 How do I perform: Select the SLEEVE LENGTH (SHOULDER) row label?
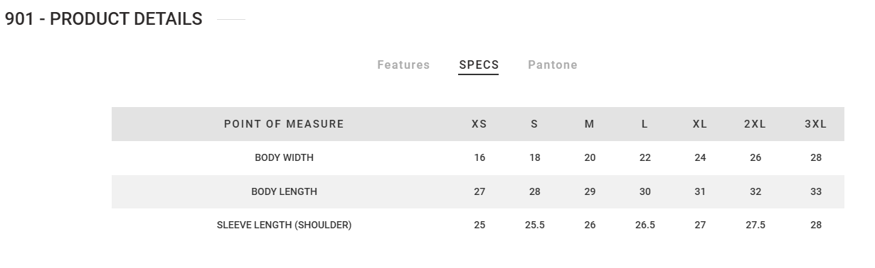(x=284, y=225)
